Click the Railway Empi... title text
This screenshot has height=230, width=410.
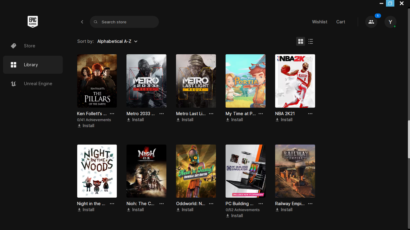tap(290, 203)
